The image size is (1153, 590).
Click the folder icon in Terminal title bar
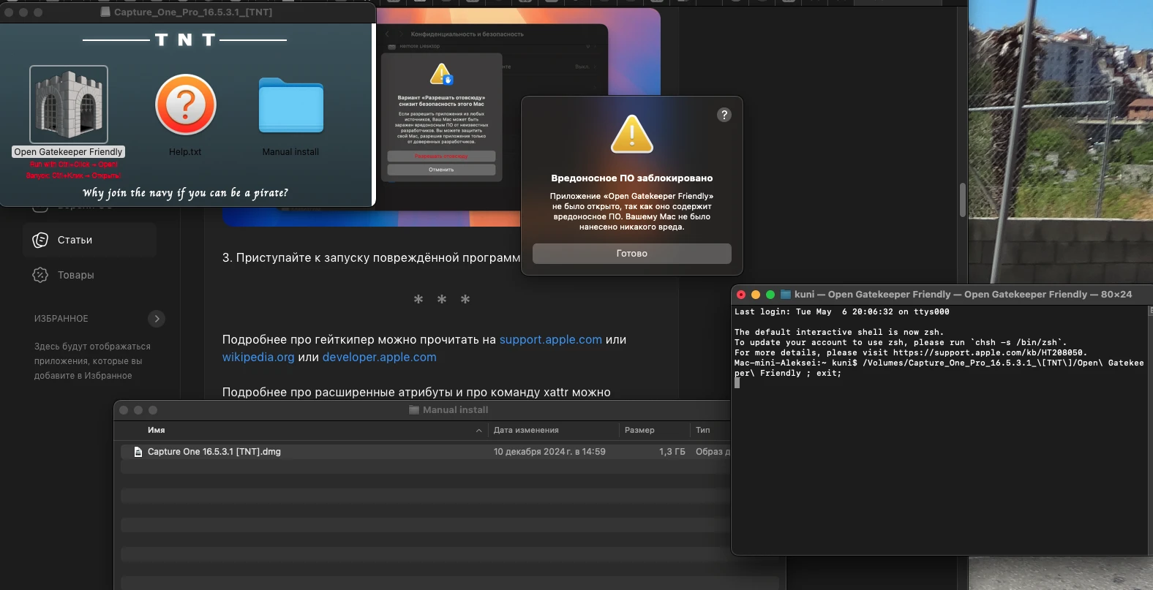click(x=786, y=295)
